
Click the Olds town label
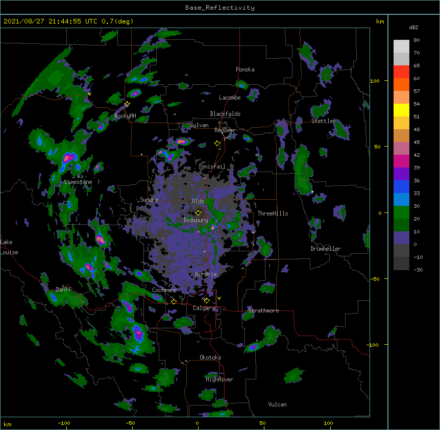pos(198,201)
